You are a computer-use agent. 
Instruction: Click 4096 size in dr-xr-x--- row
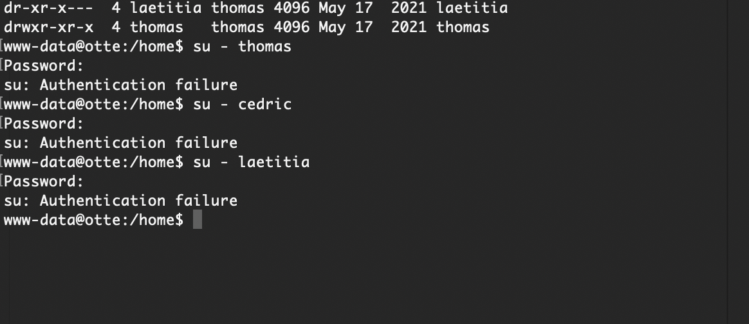[291, 8]
